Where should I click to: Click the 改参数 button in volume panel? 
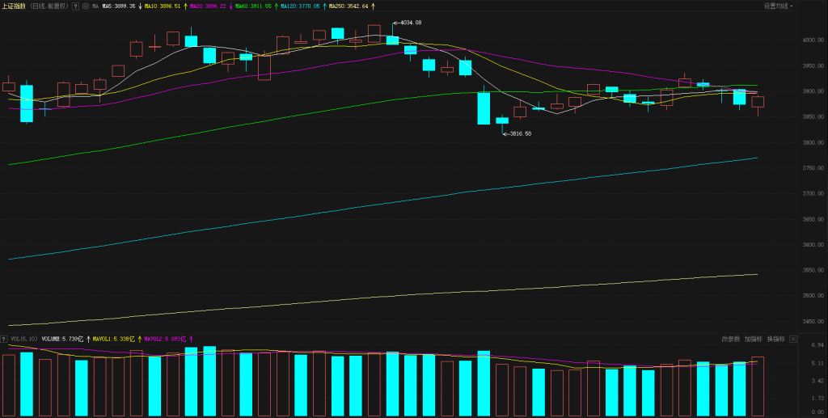[x=731, y=339]
